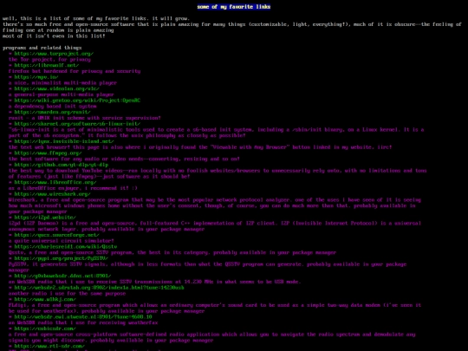Open the cubicsdr.com link

[45, 328]
